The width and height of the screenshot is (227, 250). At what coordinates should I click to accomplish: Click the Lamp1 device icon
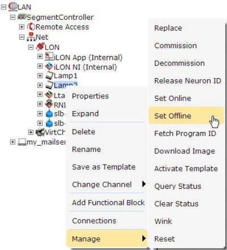click(x=49, y=76)
